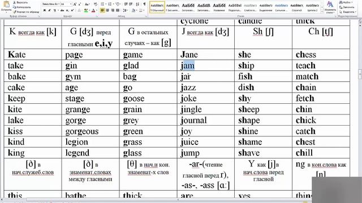Click the red font color button

(x=93, y=10)
